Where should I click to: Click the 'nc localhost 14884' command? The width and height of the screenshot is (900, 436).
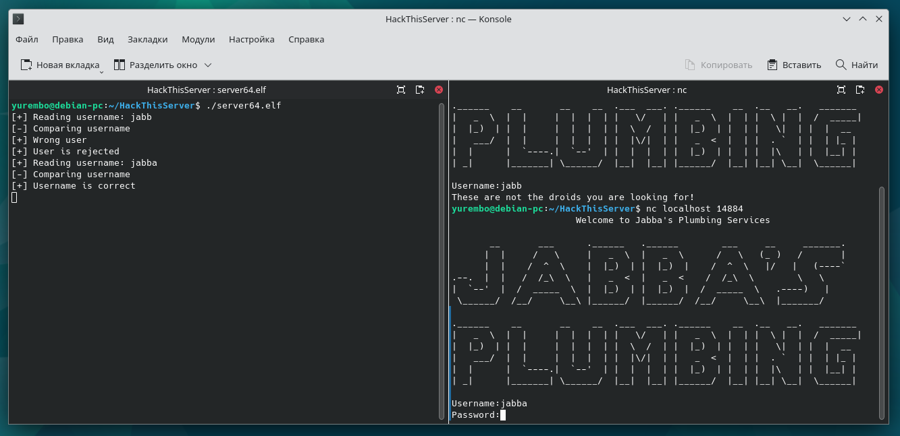694,209
